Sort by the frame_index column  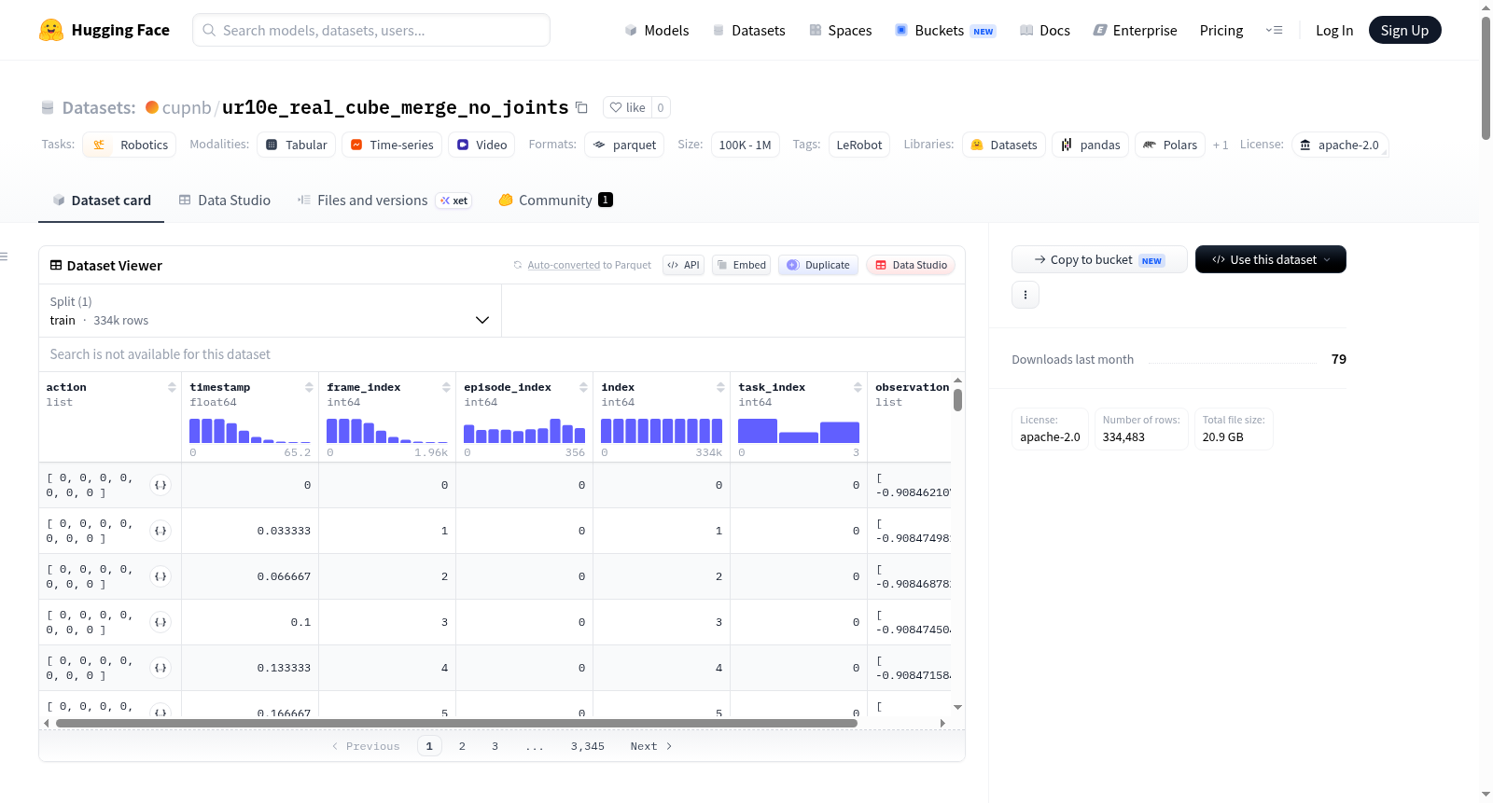(x=446, y=387)
